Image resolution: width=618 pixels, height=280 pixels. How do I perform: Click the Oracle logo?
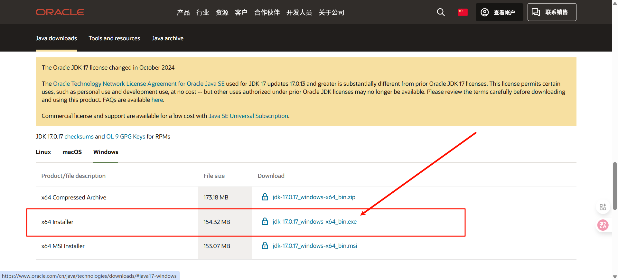[60, 12]
